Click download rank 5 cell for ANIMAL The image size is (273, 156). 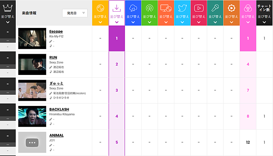point(117,142)
